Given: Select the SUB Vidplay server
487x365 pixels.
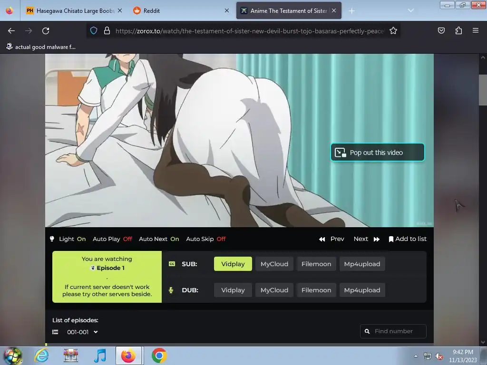Looking at the screenshot, I should coord(233,264).
